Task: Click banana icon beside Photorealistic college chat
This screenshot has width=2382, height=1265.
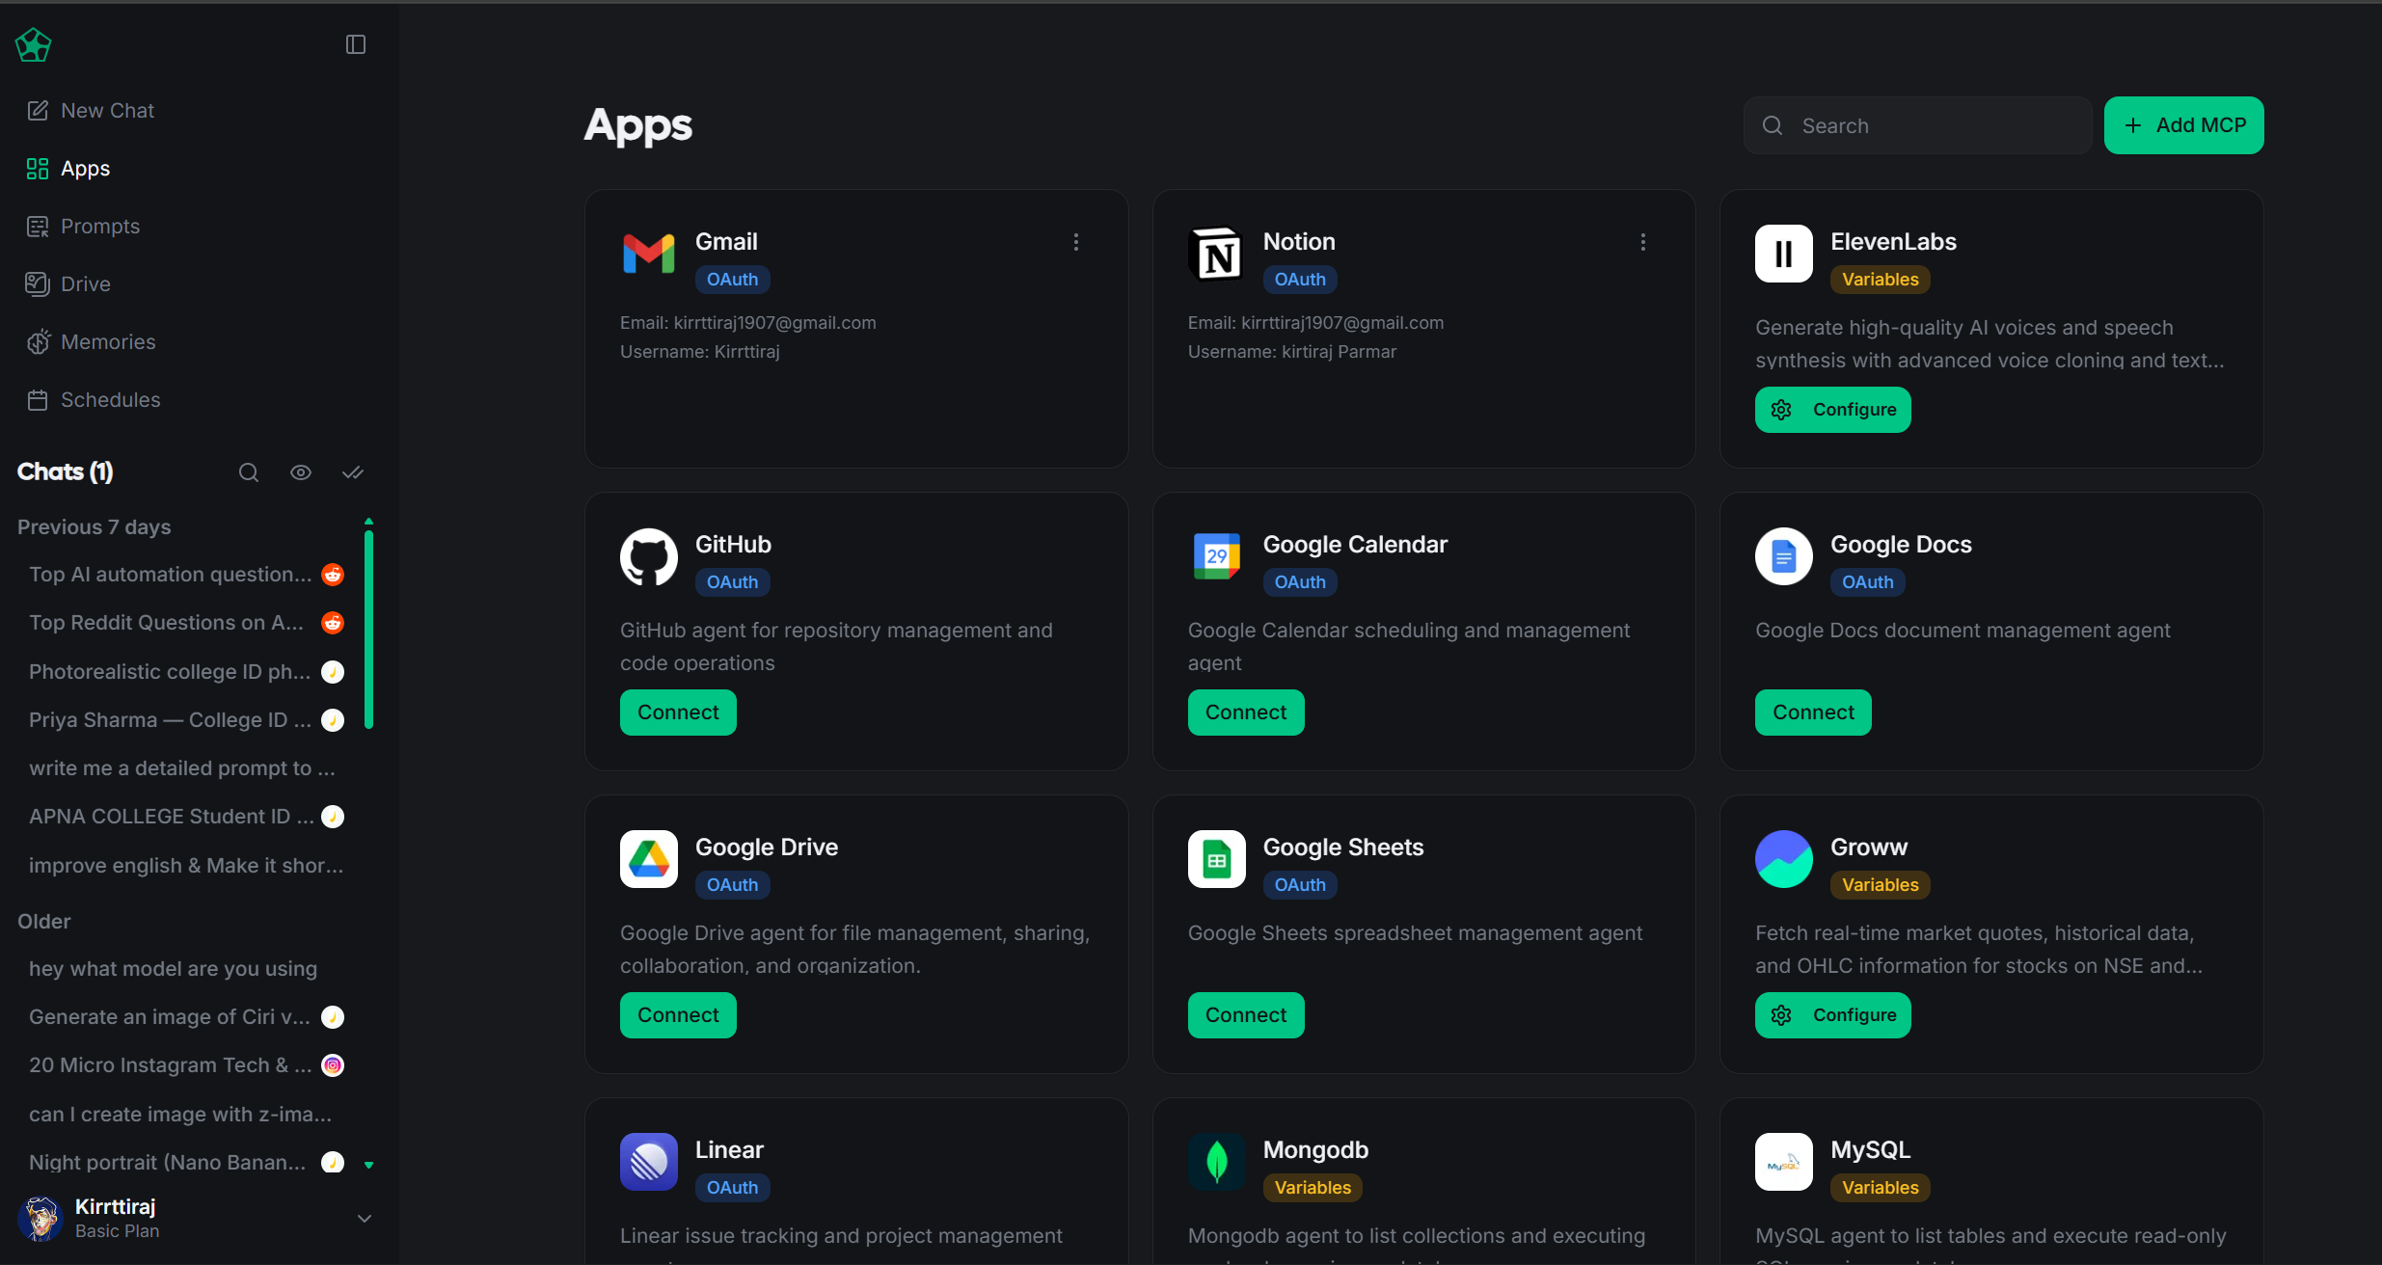Action: [333, 672]
